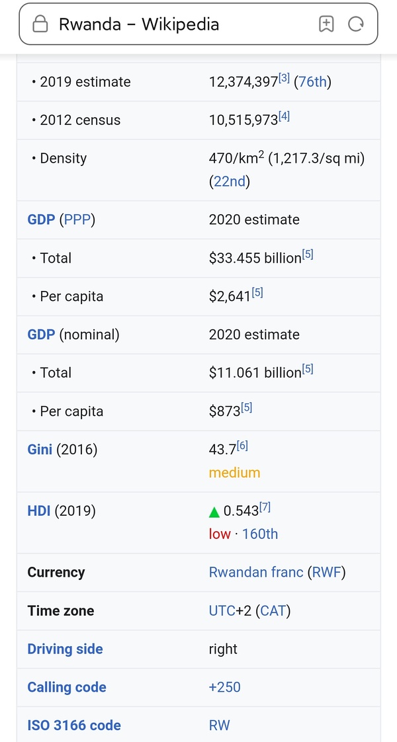Screen dimensions: 397x742
Task: Open the GDP link in nominal row
Action: [x=41, y=335]
